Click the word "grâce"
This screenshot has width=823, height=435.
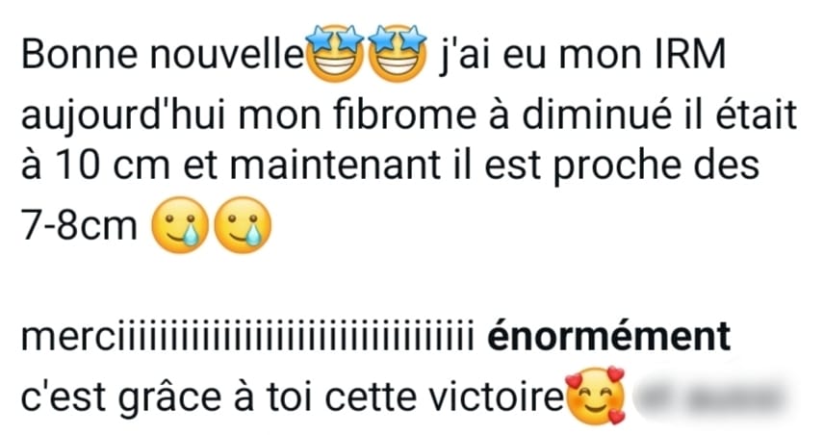click(x=169, y=399)
